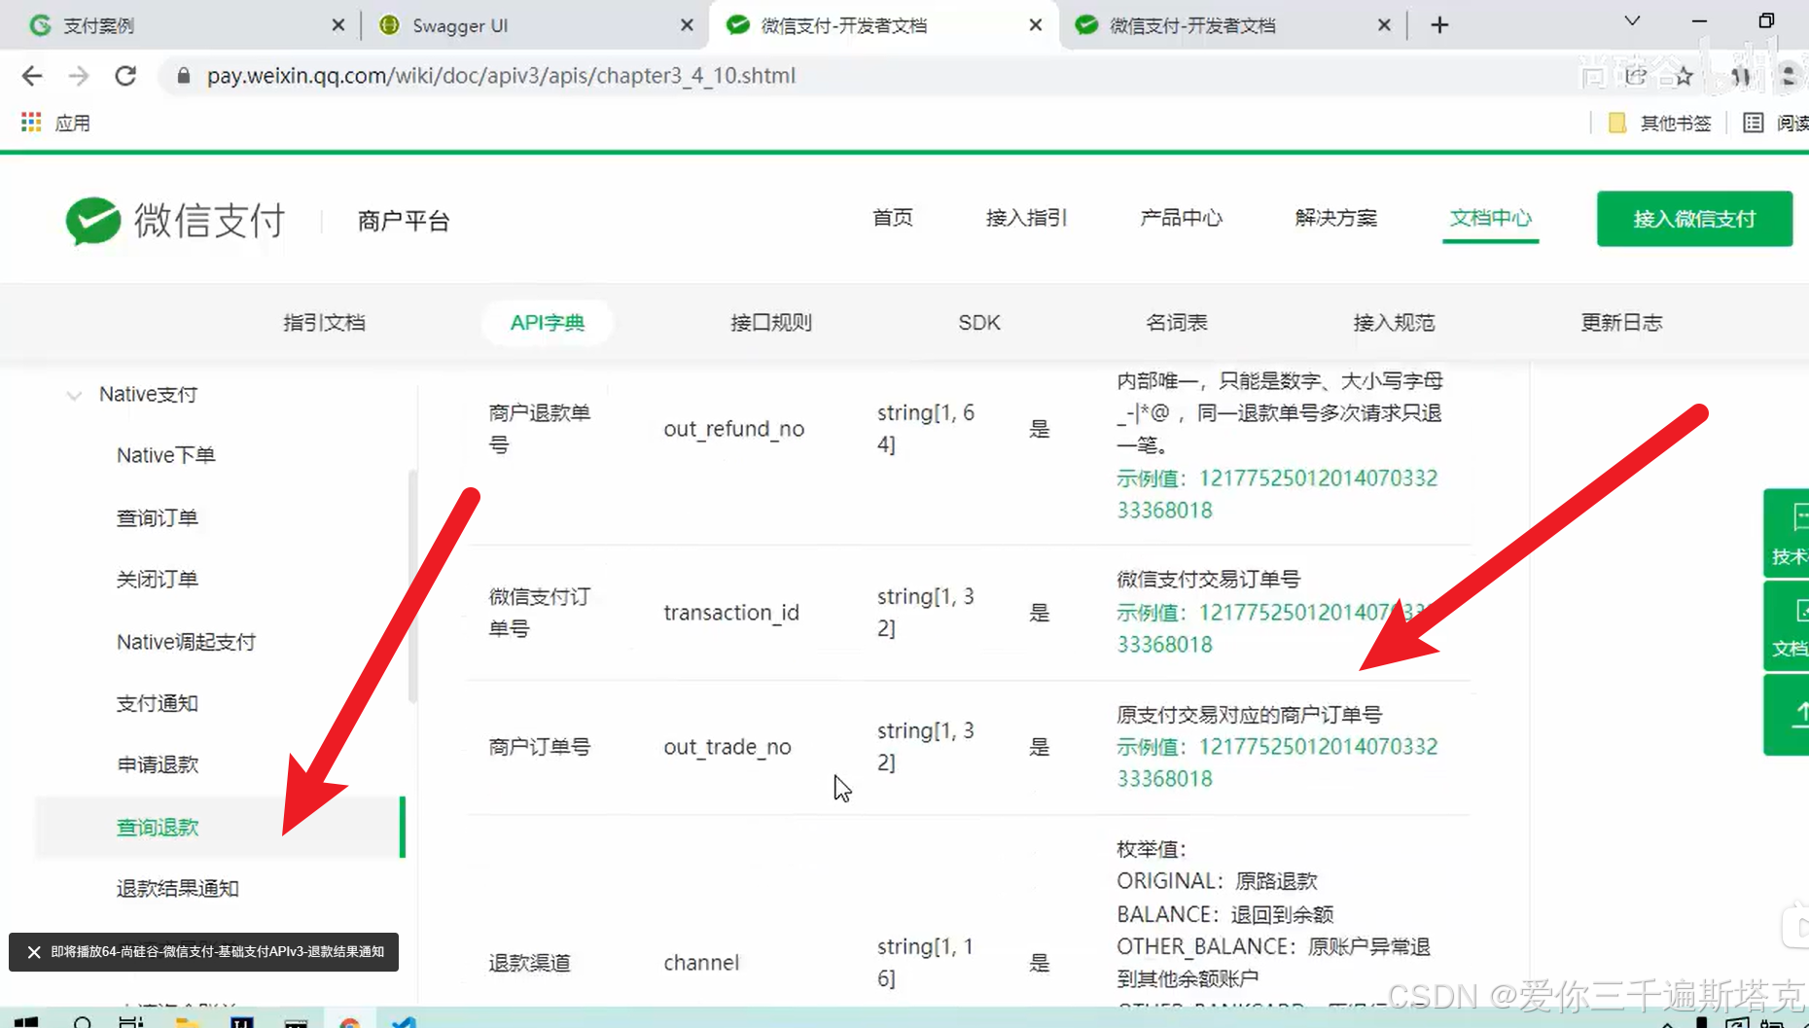Image resolution: width=1809 pixels, height=1028 pixels.
Task: Go forward in browser history
Action: point(79,76)
